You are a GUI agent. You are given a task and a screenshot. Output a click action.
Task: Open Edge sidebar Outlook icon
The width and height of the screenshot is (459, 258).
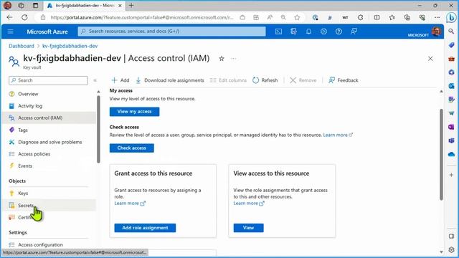[x=451, y=86]
